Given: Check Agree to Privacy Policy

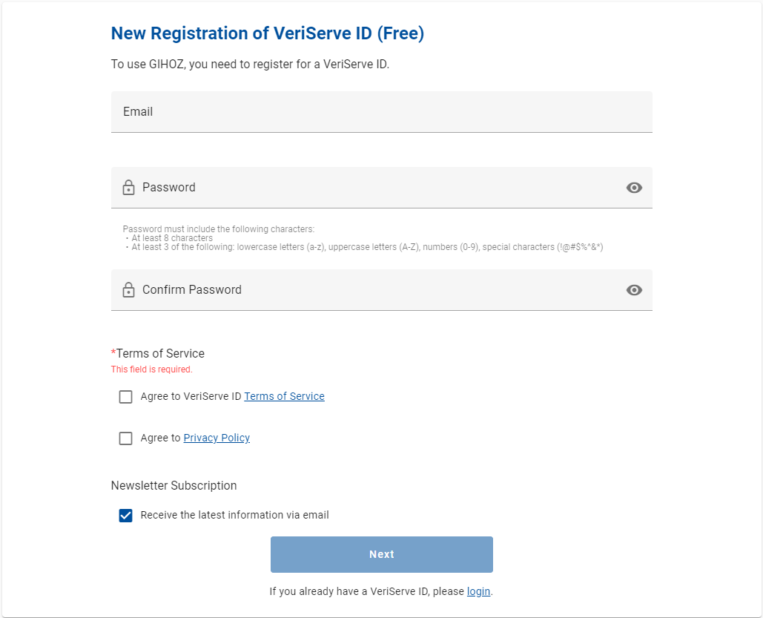Looking at the screenshot, I should pos(125,438).
